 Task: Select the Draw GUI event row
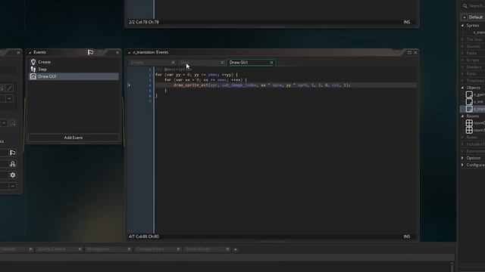(x=74, y=76)
